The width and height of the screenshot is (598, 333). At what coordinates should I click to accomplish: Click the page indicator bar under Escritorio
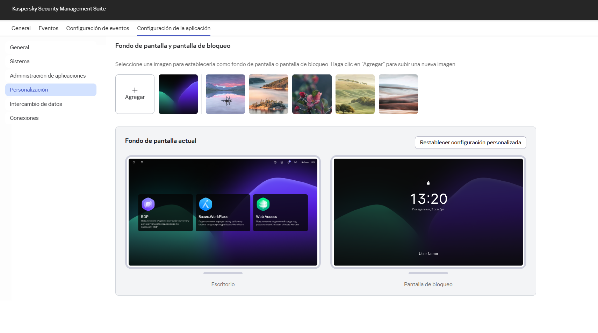223,274
